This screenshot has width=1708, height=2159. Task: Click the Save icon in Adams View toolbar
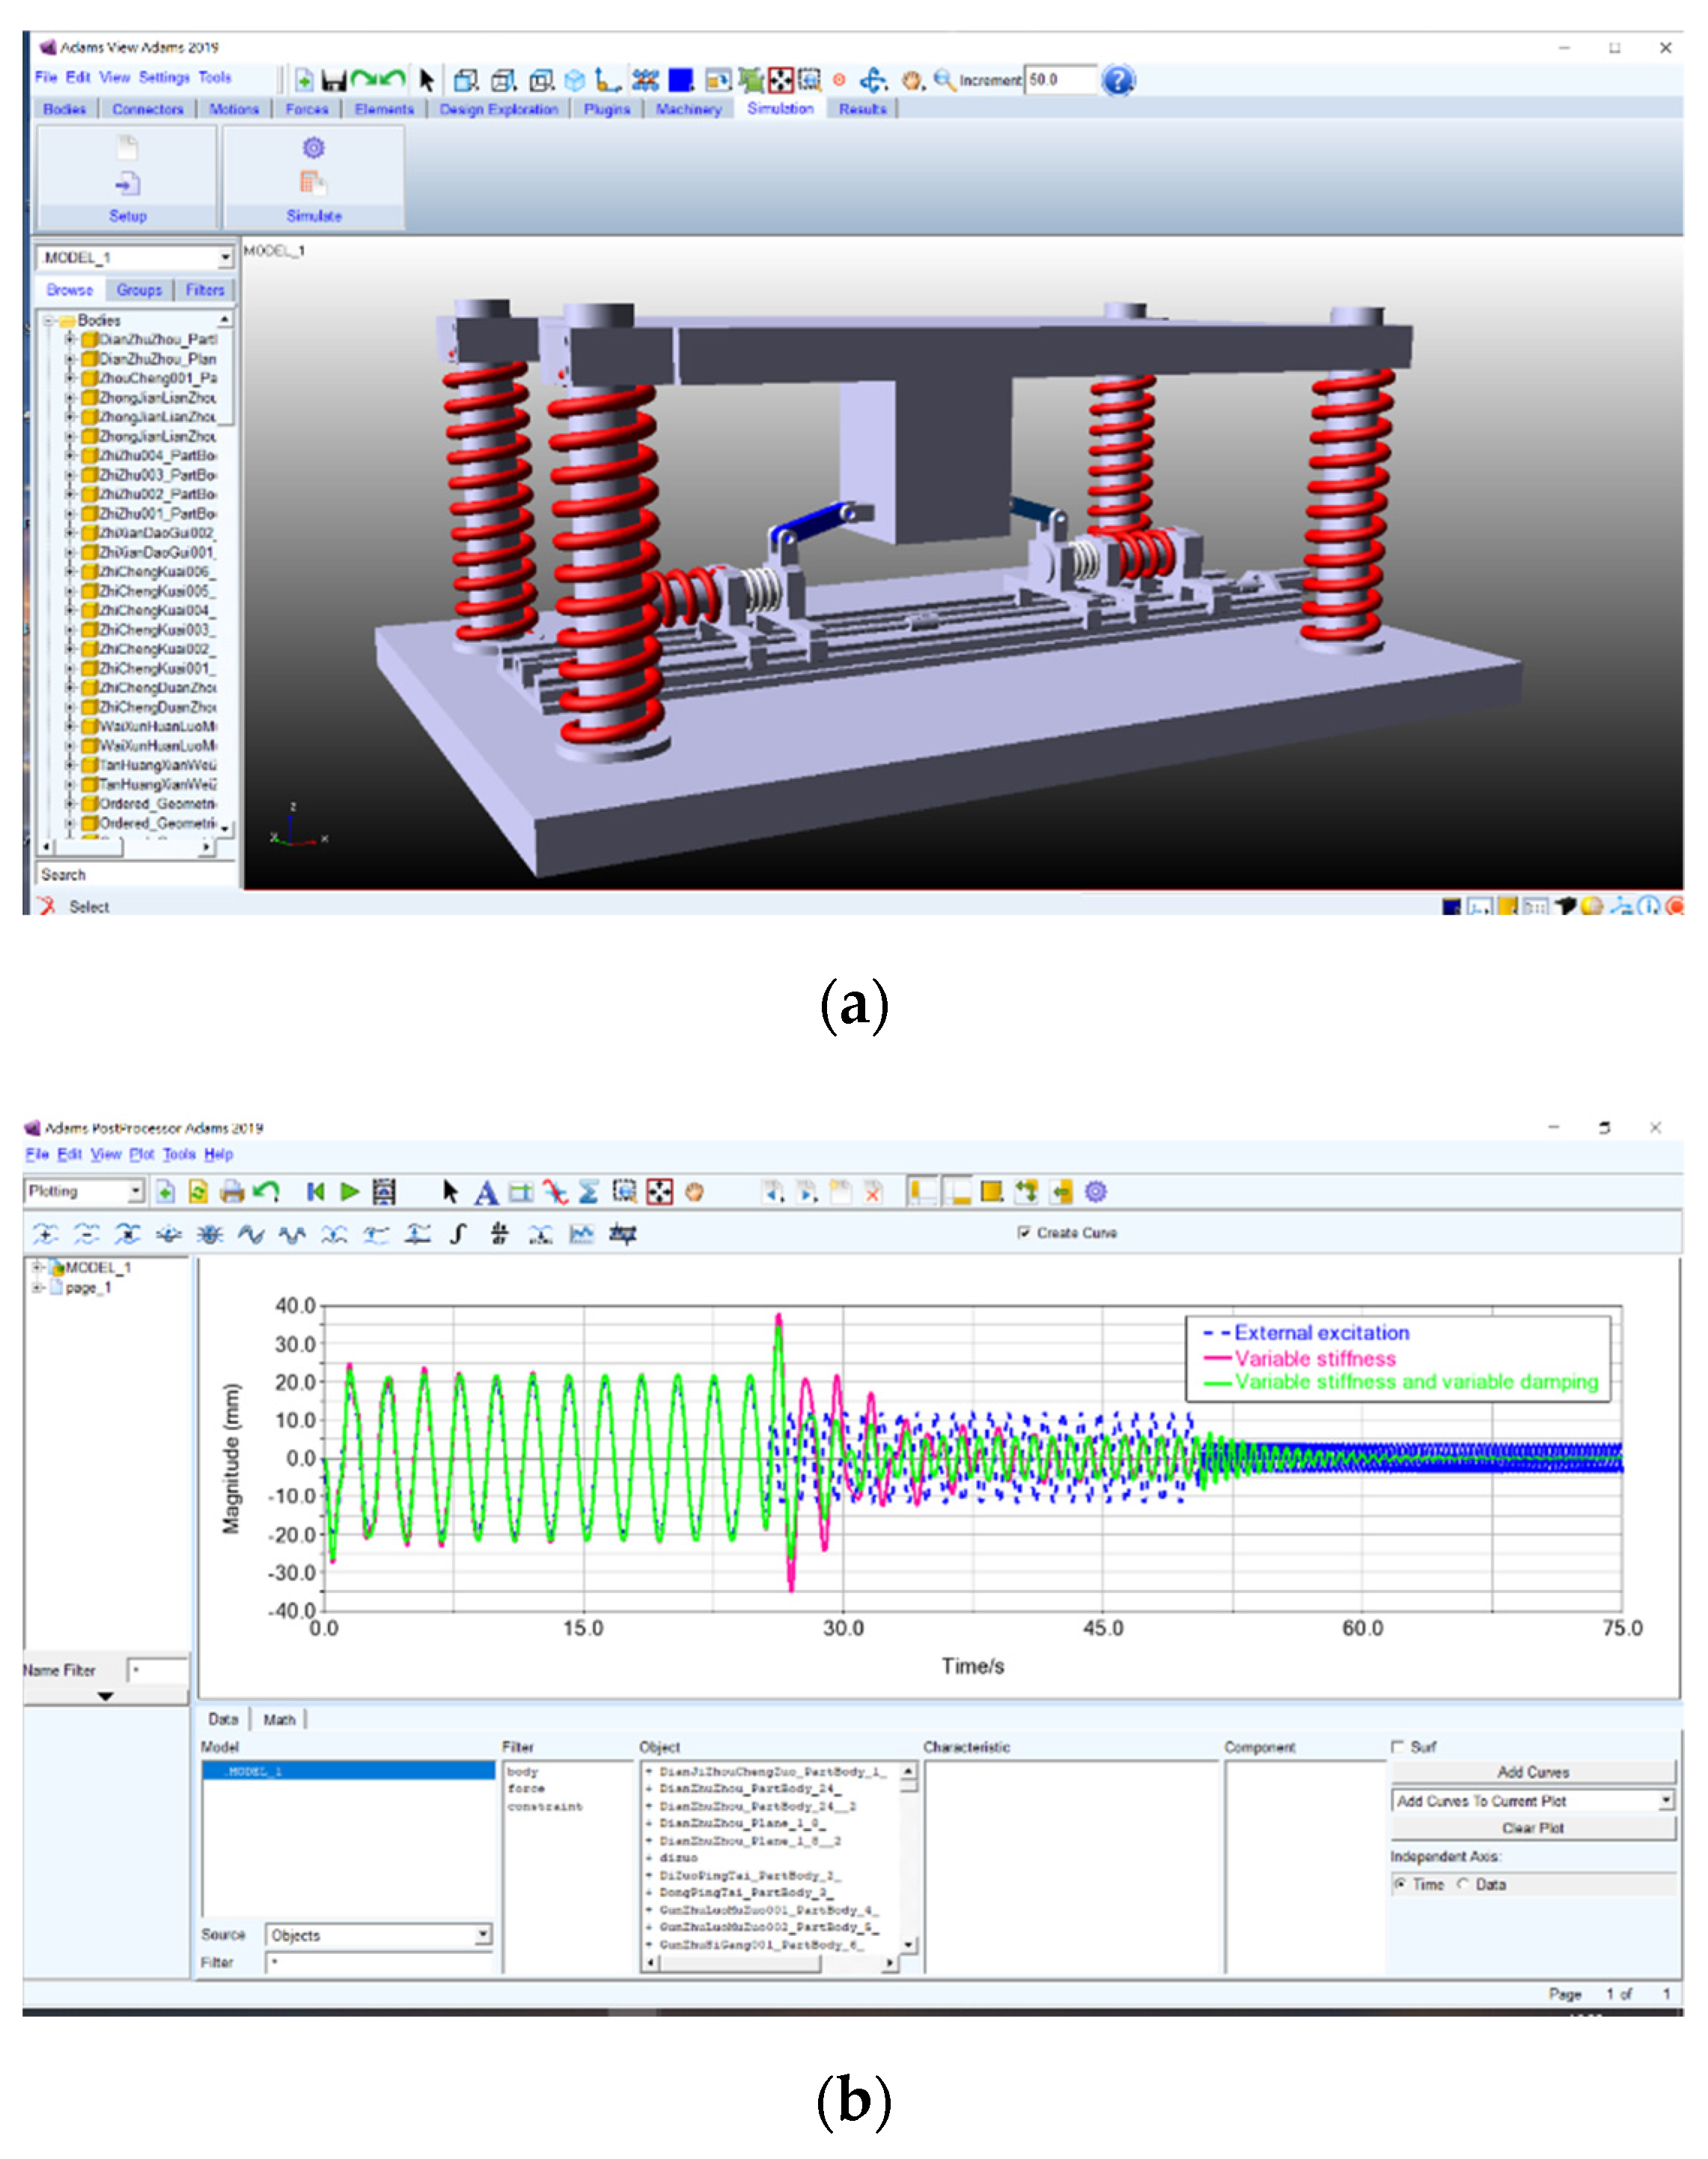pyautogui.click(x=333, y=81)
